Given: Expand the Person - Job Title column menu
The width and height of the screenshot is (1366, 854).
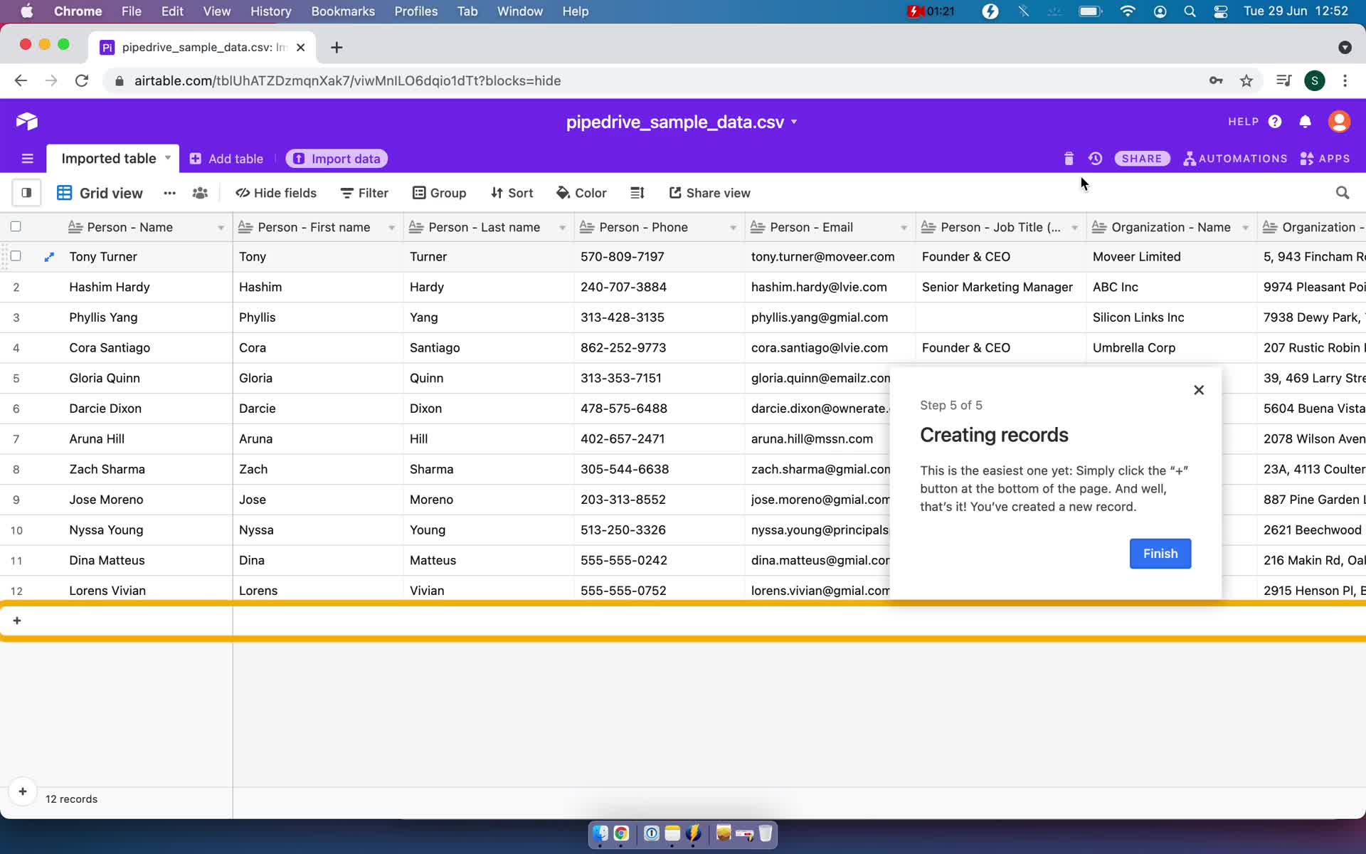Looking at the screenshot, I should tap(1074, 227).
